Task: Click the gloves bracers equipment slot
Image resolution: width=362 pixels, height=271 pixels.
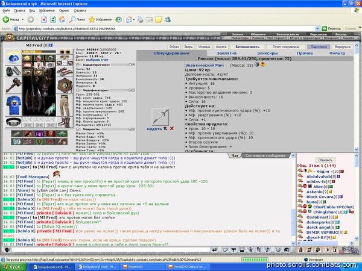Action: (x=65, y=72)
